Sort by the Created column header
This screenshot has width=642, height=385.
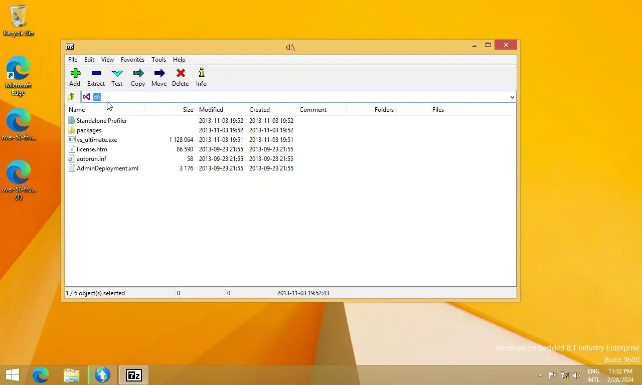pos(271,109)
